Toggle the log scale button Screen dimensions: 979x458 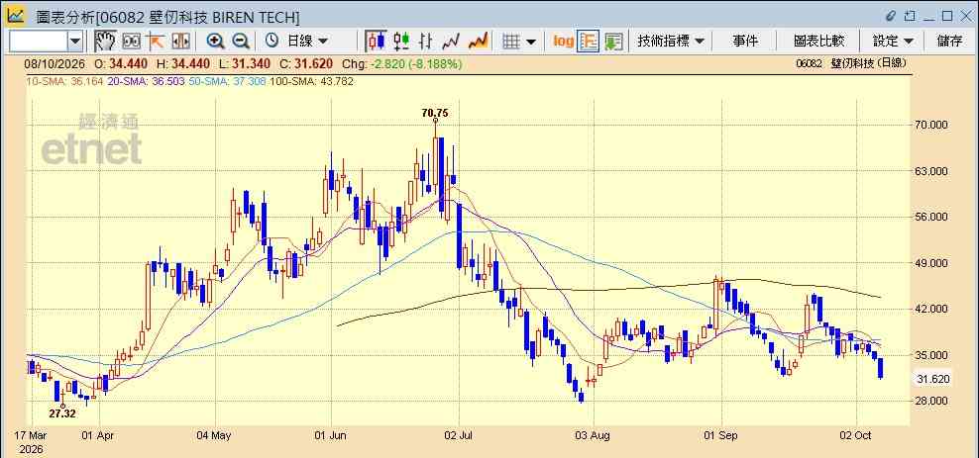pos(563,42)
